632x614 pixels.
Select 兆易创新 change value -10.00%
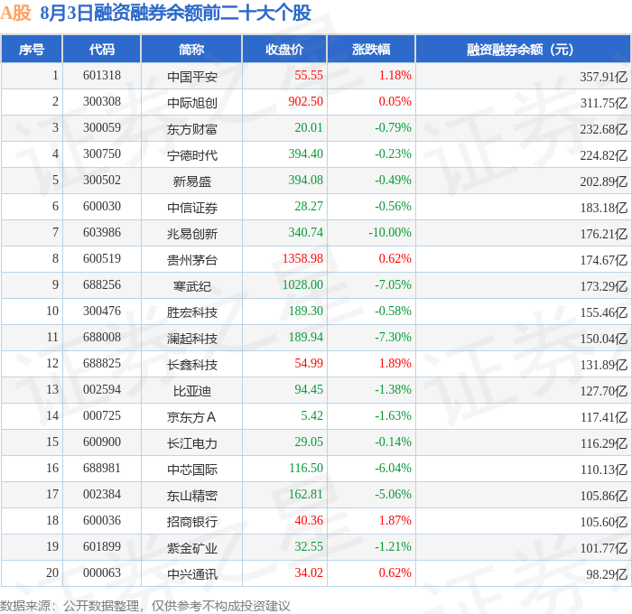coord(390,233)
